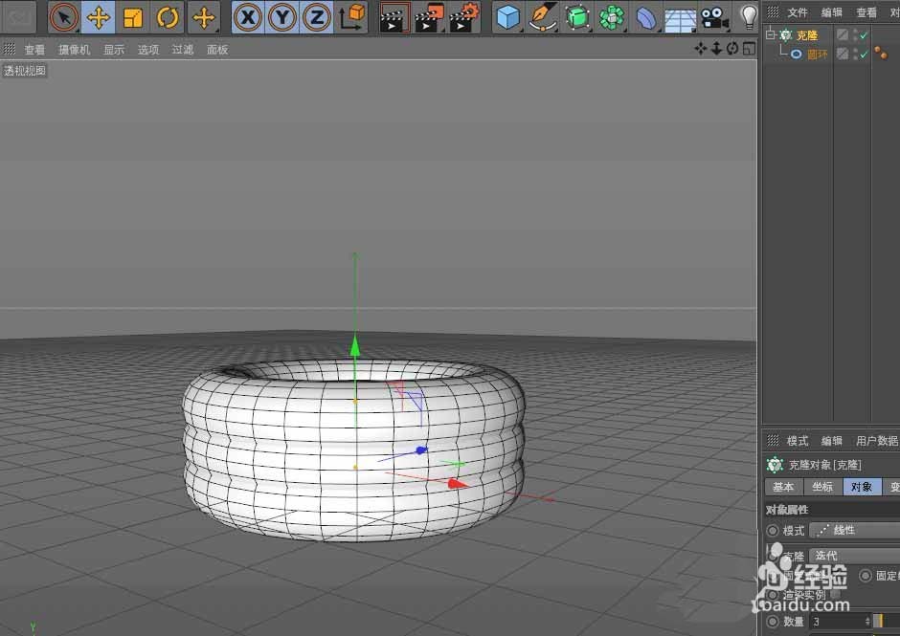Image resolution: width=900 pixels, height=636 pixels.
Task: Click the light bulb icon to add a light
Action: [749, 16]
